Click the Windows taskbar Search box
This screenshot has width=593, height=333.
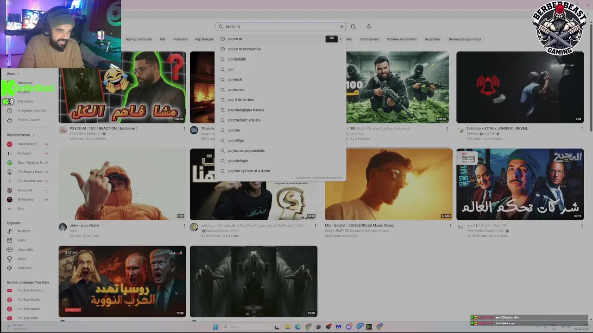tap(248, 327)
